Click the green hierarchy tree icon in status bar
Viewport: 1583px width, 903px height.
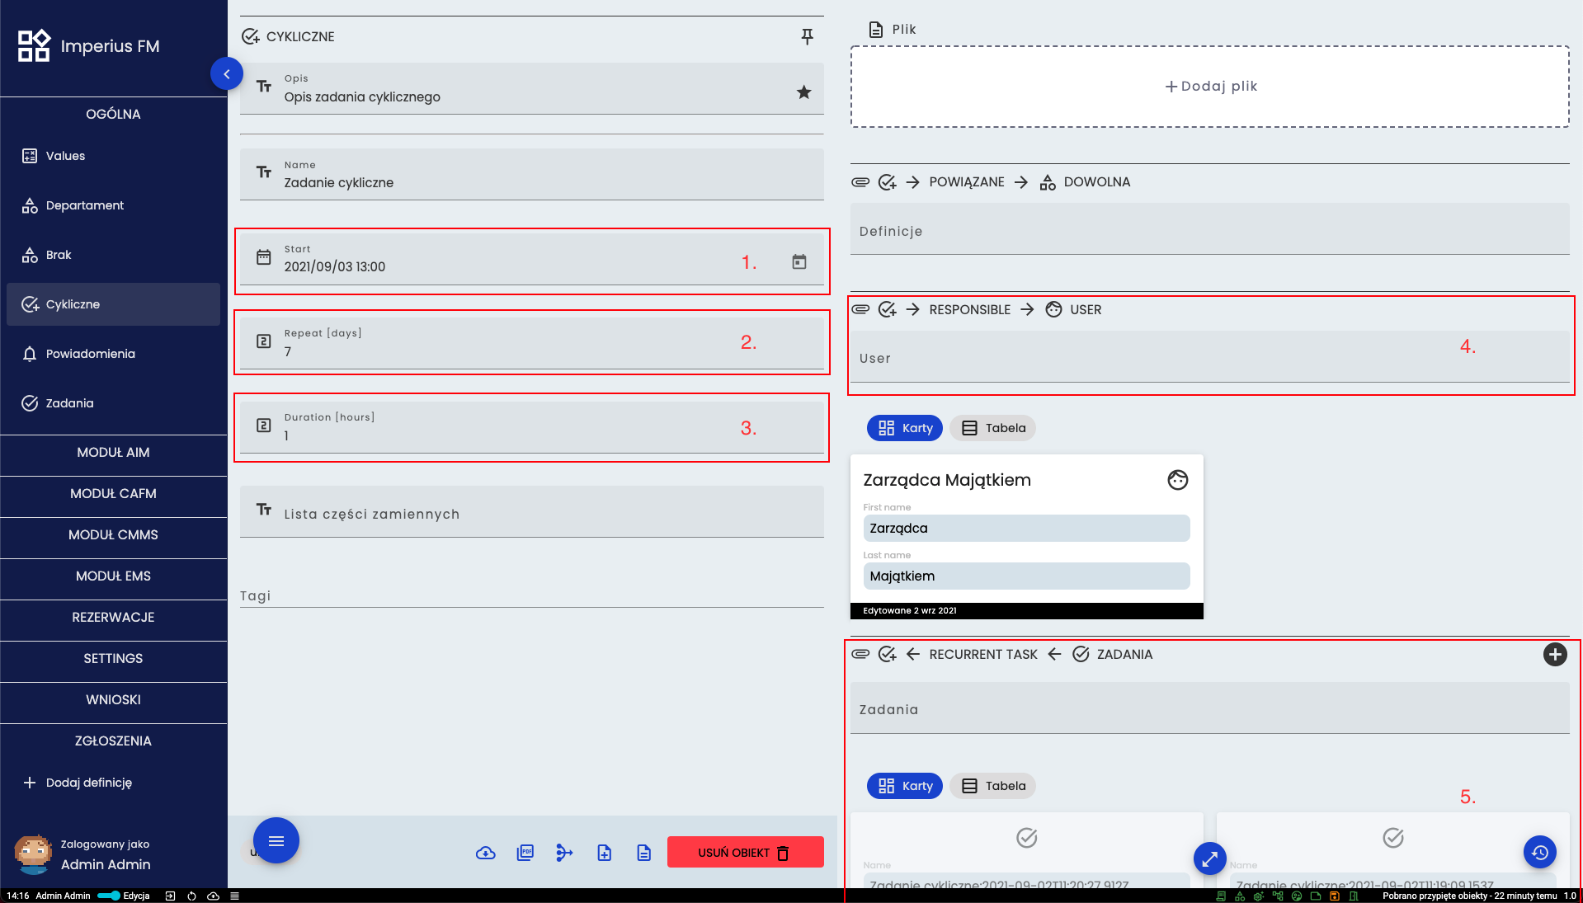pos(1278,896)
